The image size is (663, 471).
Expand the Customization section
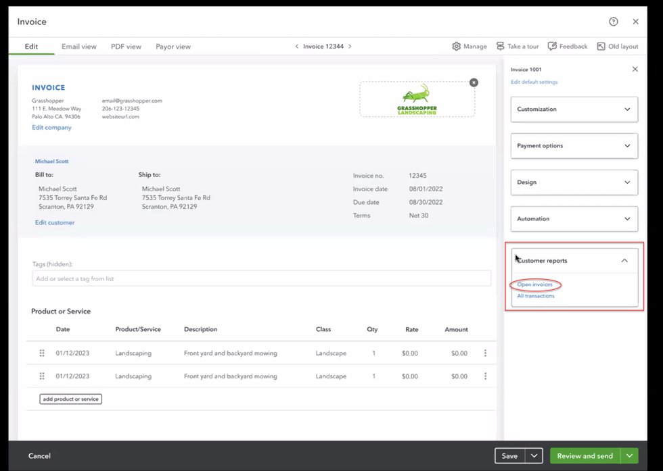pyautogui.click(x=574, y=109)
